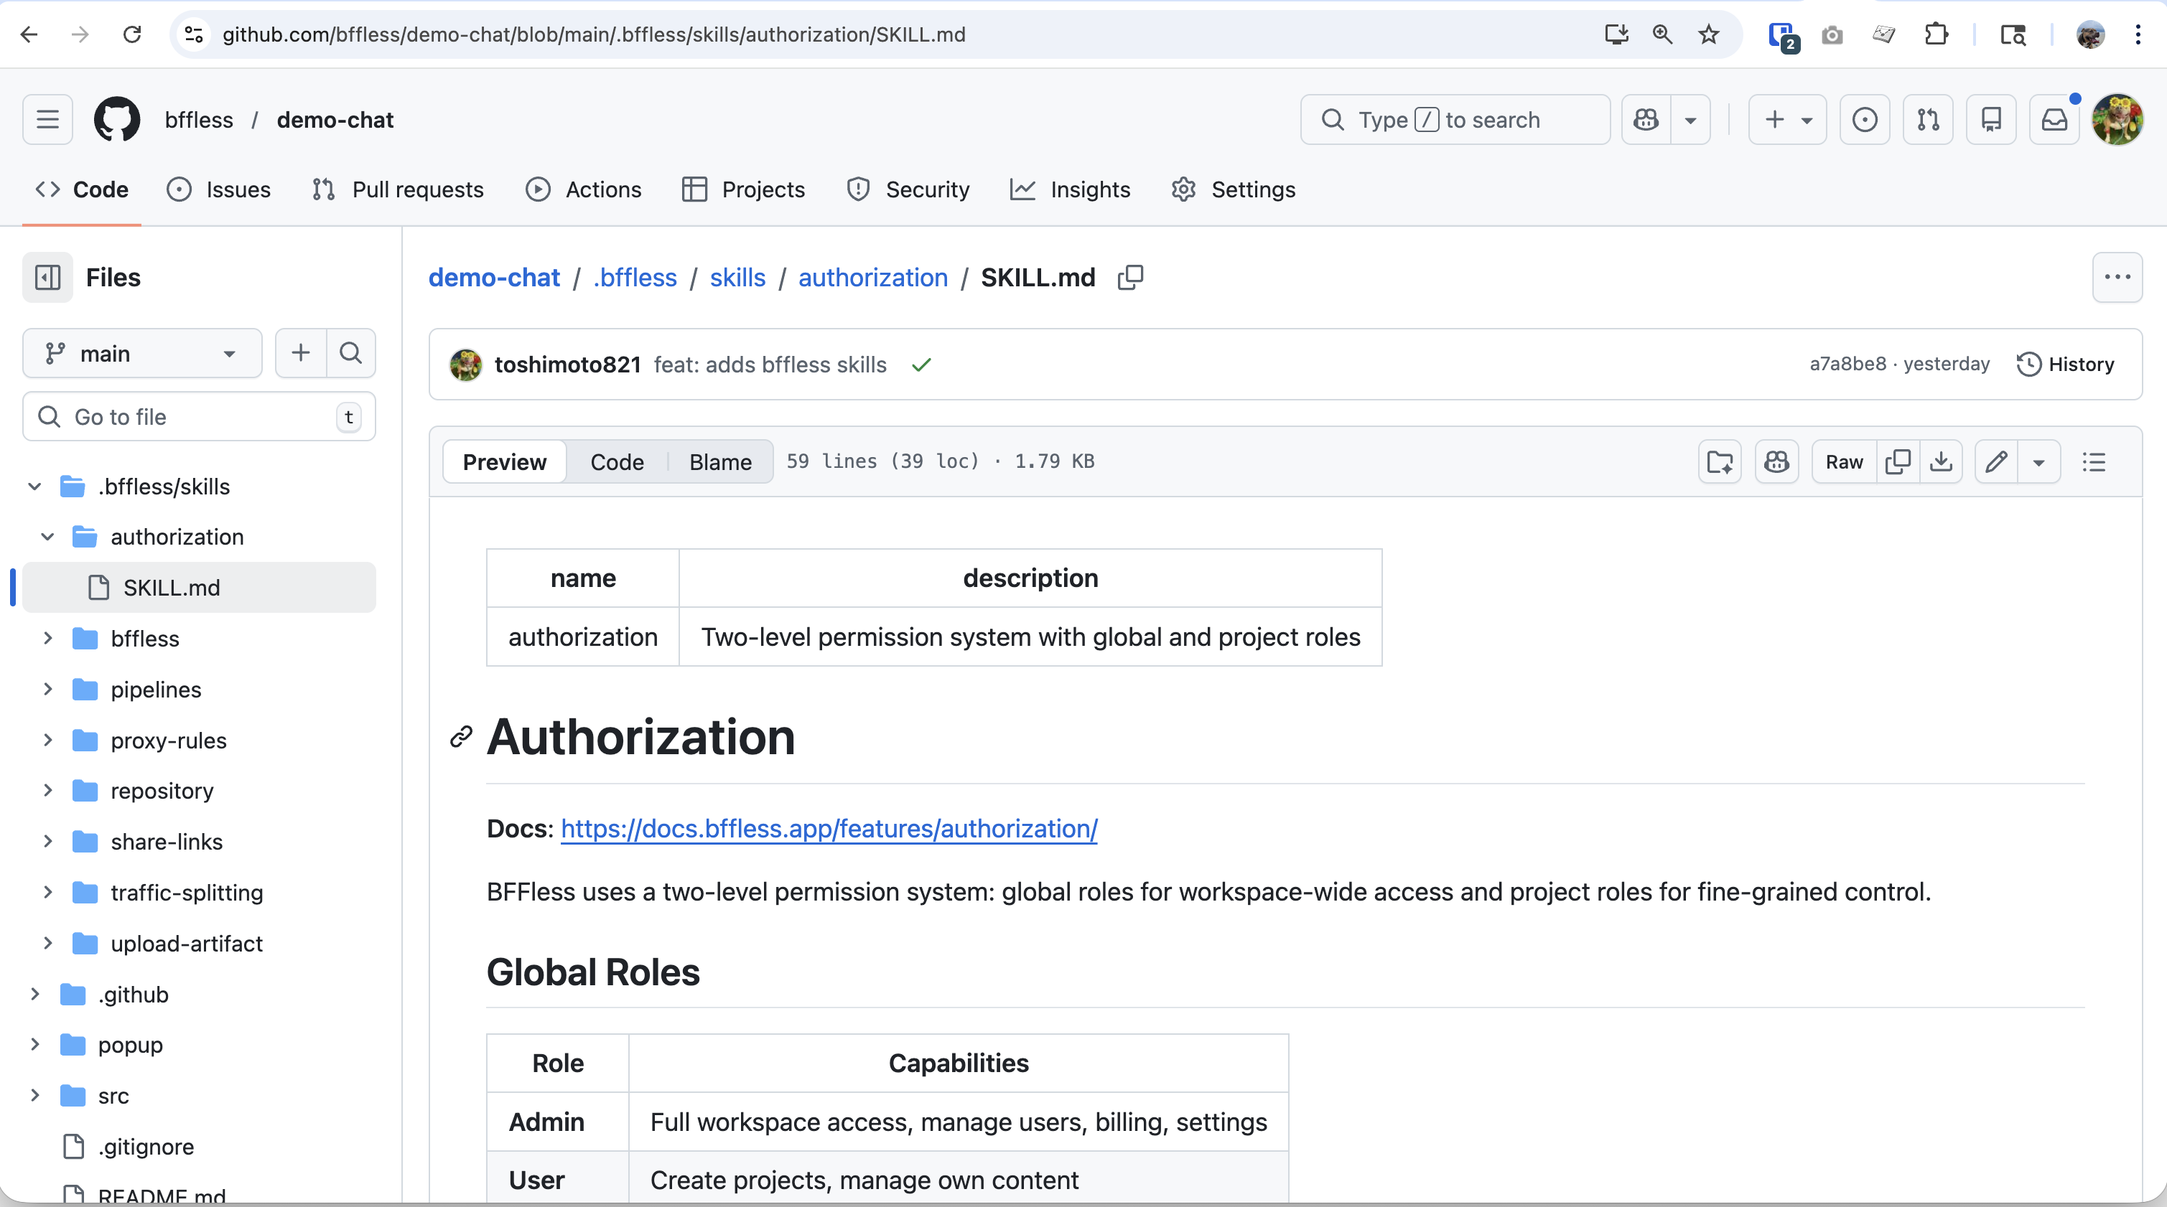The width and height of the screenshot is (2167, 1207).
Task: Copy the SKILL.md file path
Action: (x=1131, y=278)
